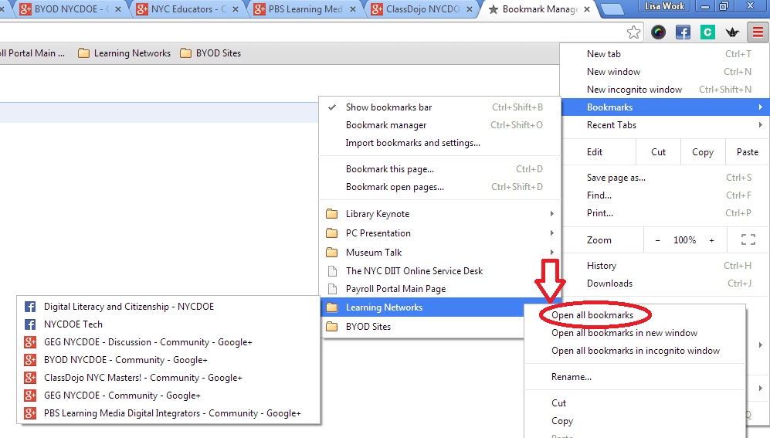Toggle the Chrome hamburger menu button
This screenshot has width=770, height=438.
758,32
